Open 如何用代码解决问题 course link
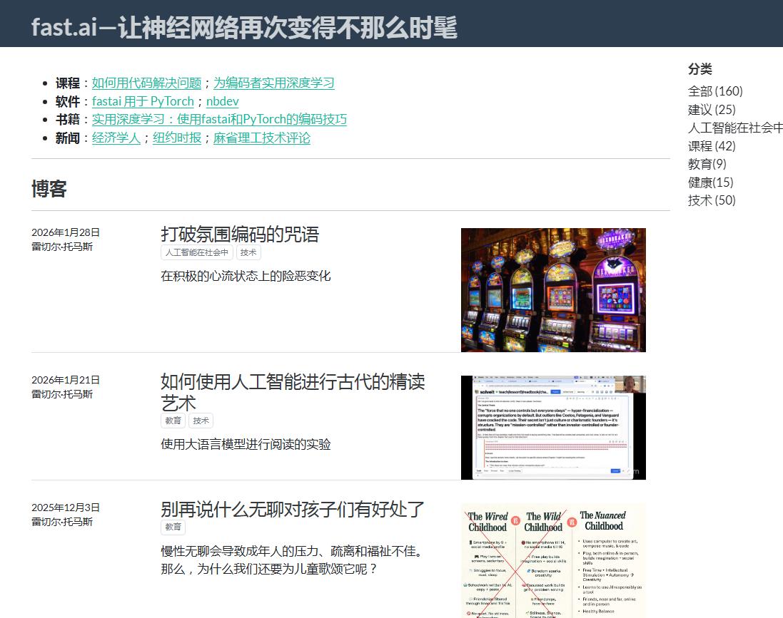 [147, 83]
